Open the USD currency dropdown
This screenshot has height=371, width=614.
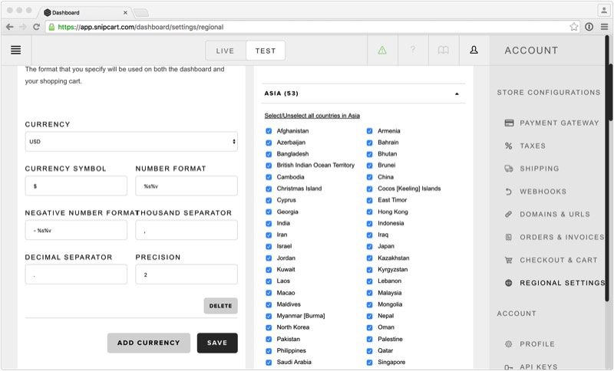pos(131,142)
